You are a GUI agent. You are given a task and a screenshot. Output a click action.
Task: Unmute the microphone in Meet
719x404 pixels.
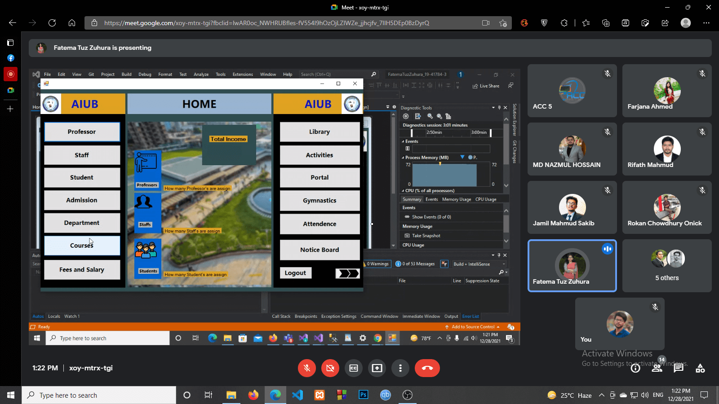click(x=307, y=368)
